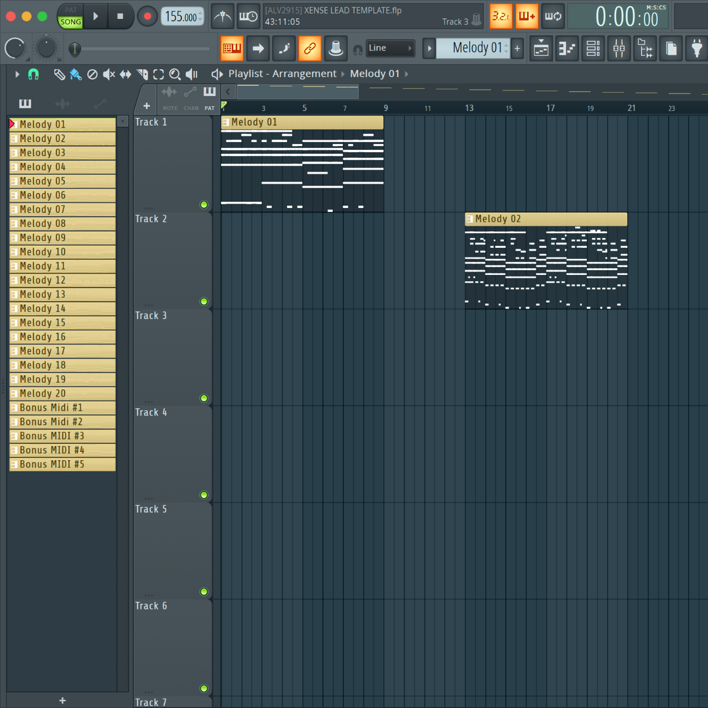
Task: Select the Mute tool in playlist toolbar
Action: click(109, 74)
